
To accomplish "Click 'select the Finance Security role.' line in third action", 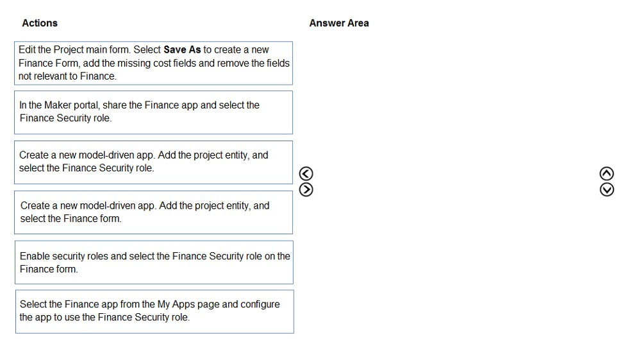I will click(x=87, y=168).
